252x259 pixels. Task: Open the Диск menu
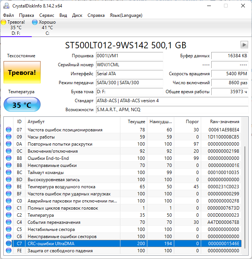coord(77,15)
